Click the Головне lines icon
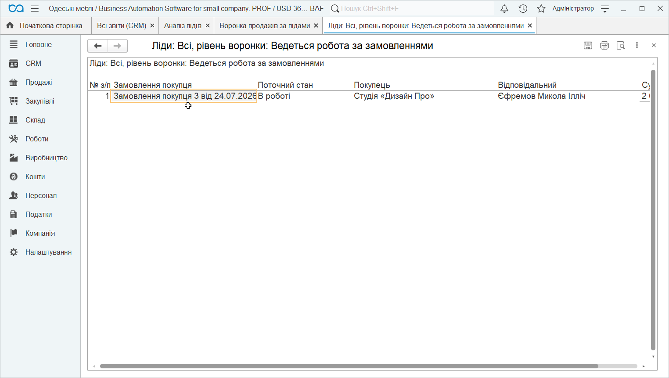This screenshot has height=378, width=669. [14, 44]
